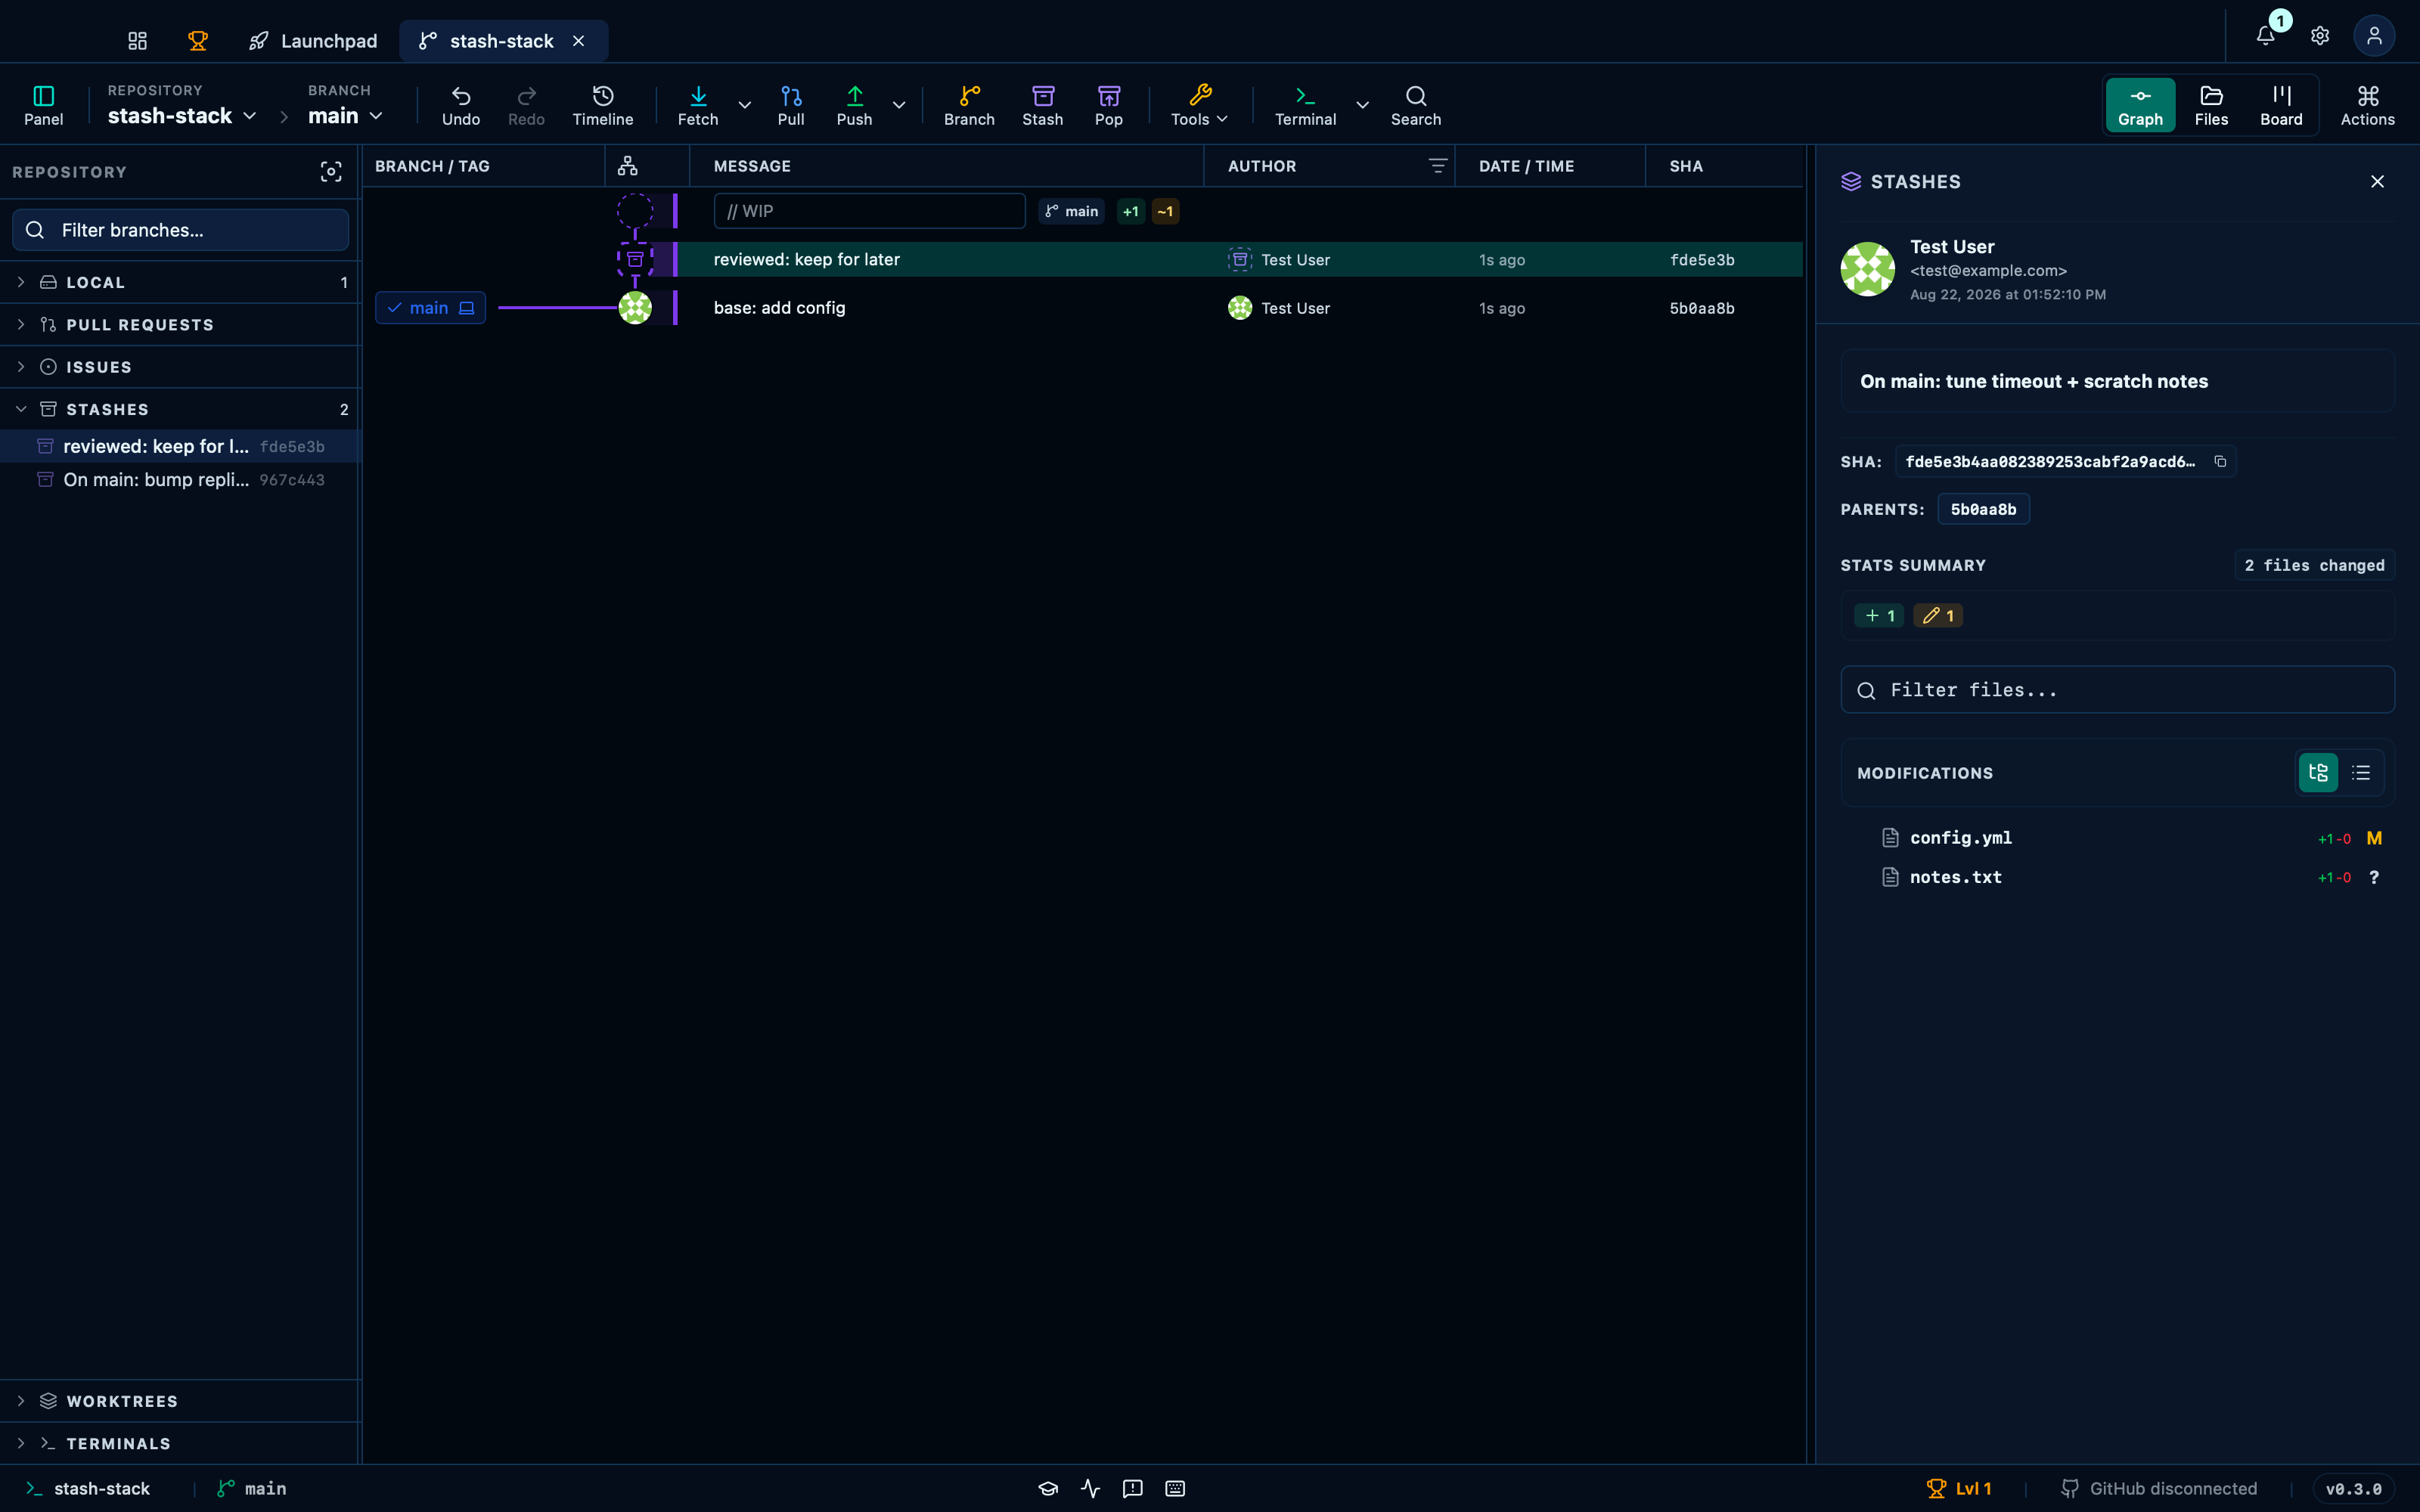Image resolution: width=2420 pixels, height=1512 pixels.
Task: Click the main branch label in graph
Action: click(x=430, y=308)
